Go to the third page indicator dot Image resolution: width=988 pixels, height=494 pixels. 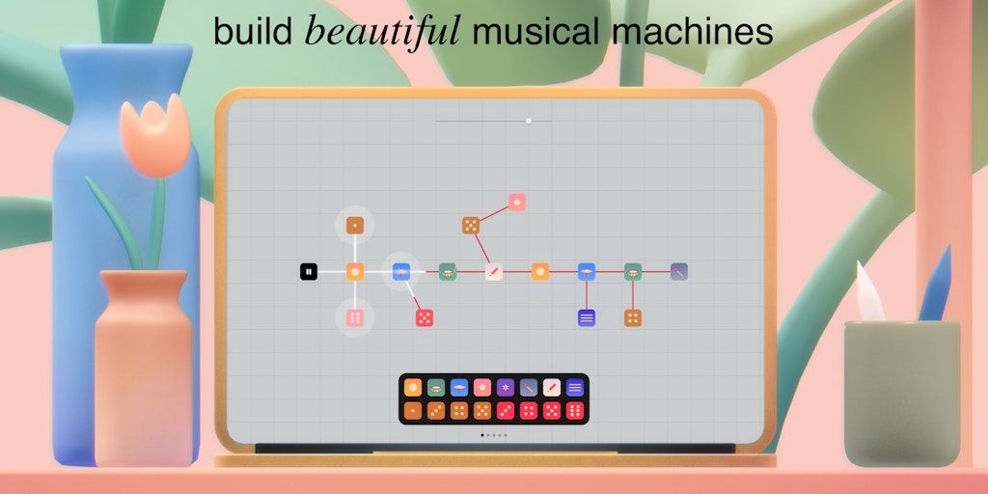(x=494, y=435)
